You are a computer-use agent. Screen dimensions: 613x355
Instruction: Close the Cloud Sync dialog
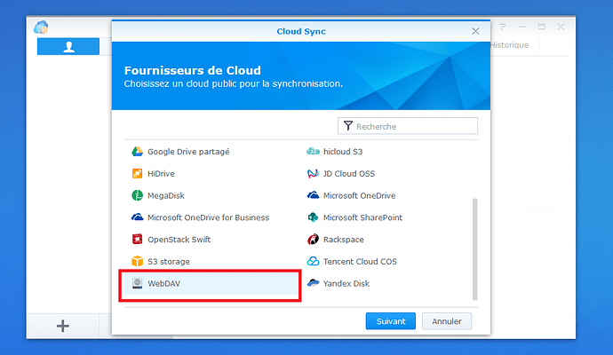[x=475, y=31]
